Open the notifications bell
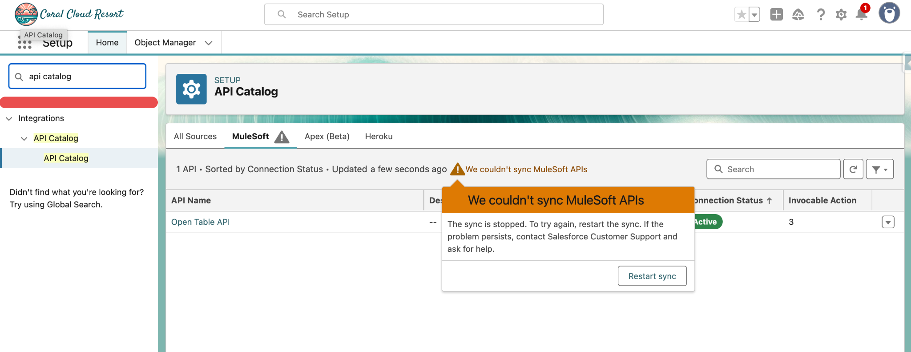Image resolution: width=911 pixels, height=352 pixels. pyautogui.click(x=861, y=15)
